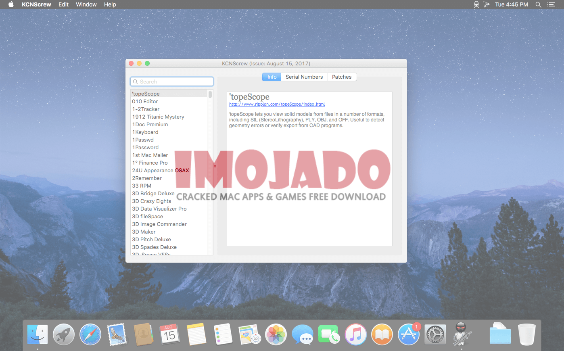
Task: Select '1Doc Premium' entry
Action: [x=169, y=124]
